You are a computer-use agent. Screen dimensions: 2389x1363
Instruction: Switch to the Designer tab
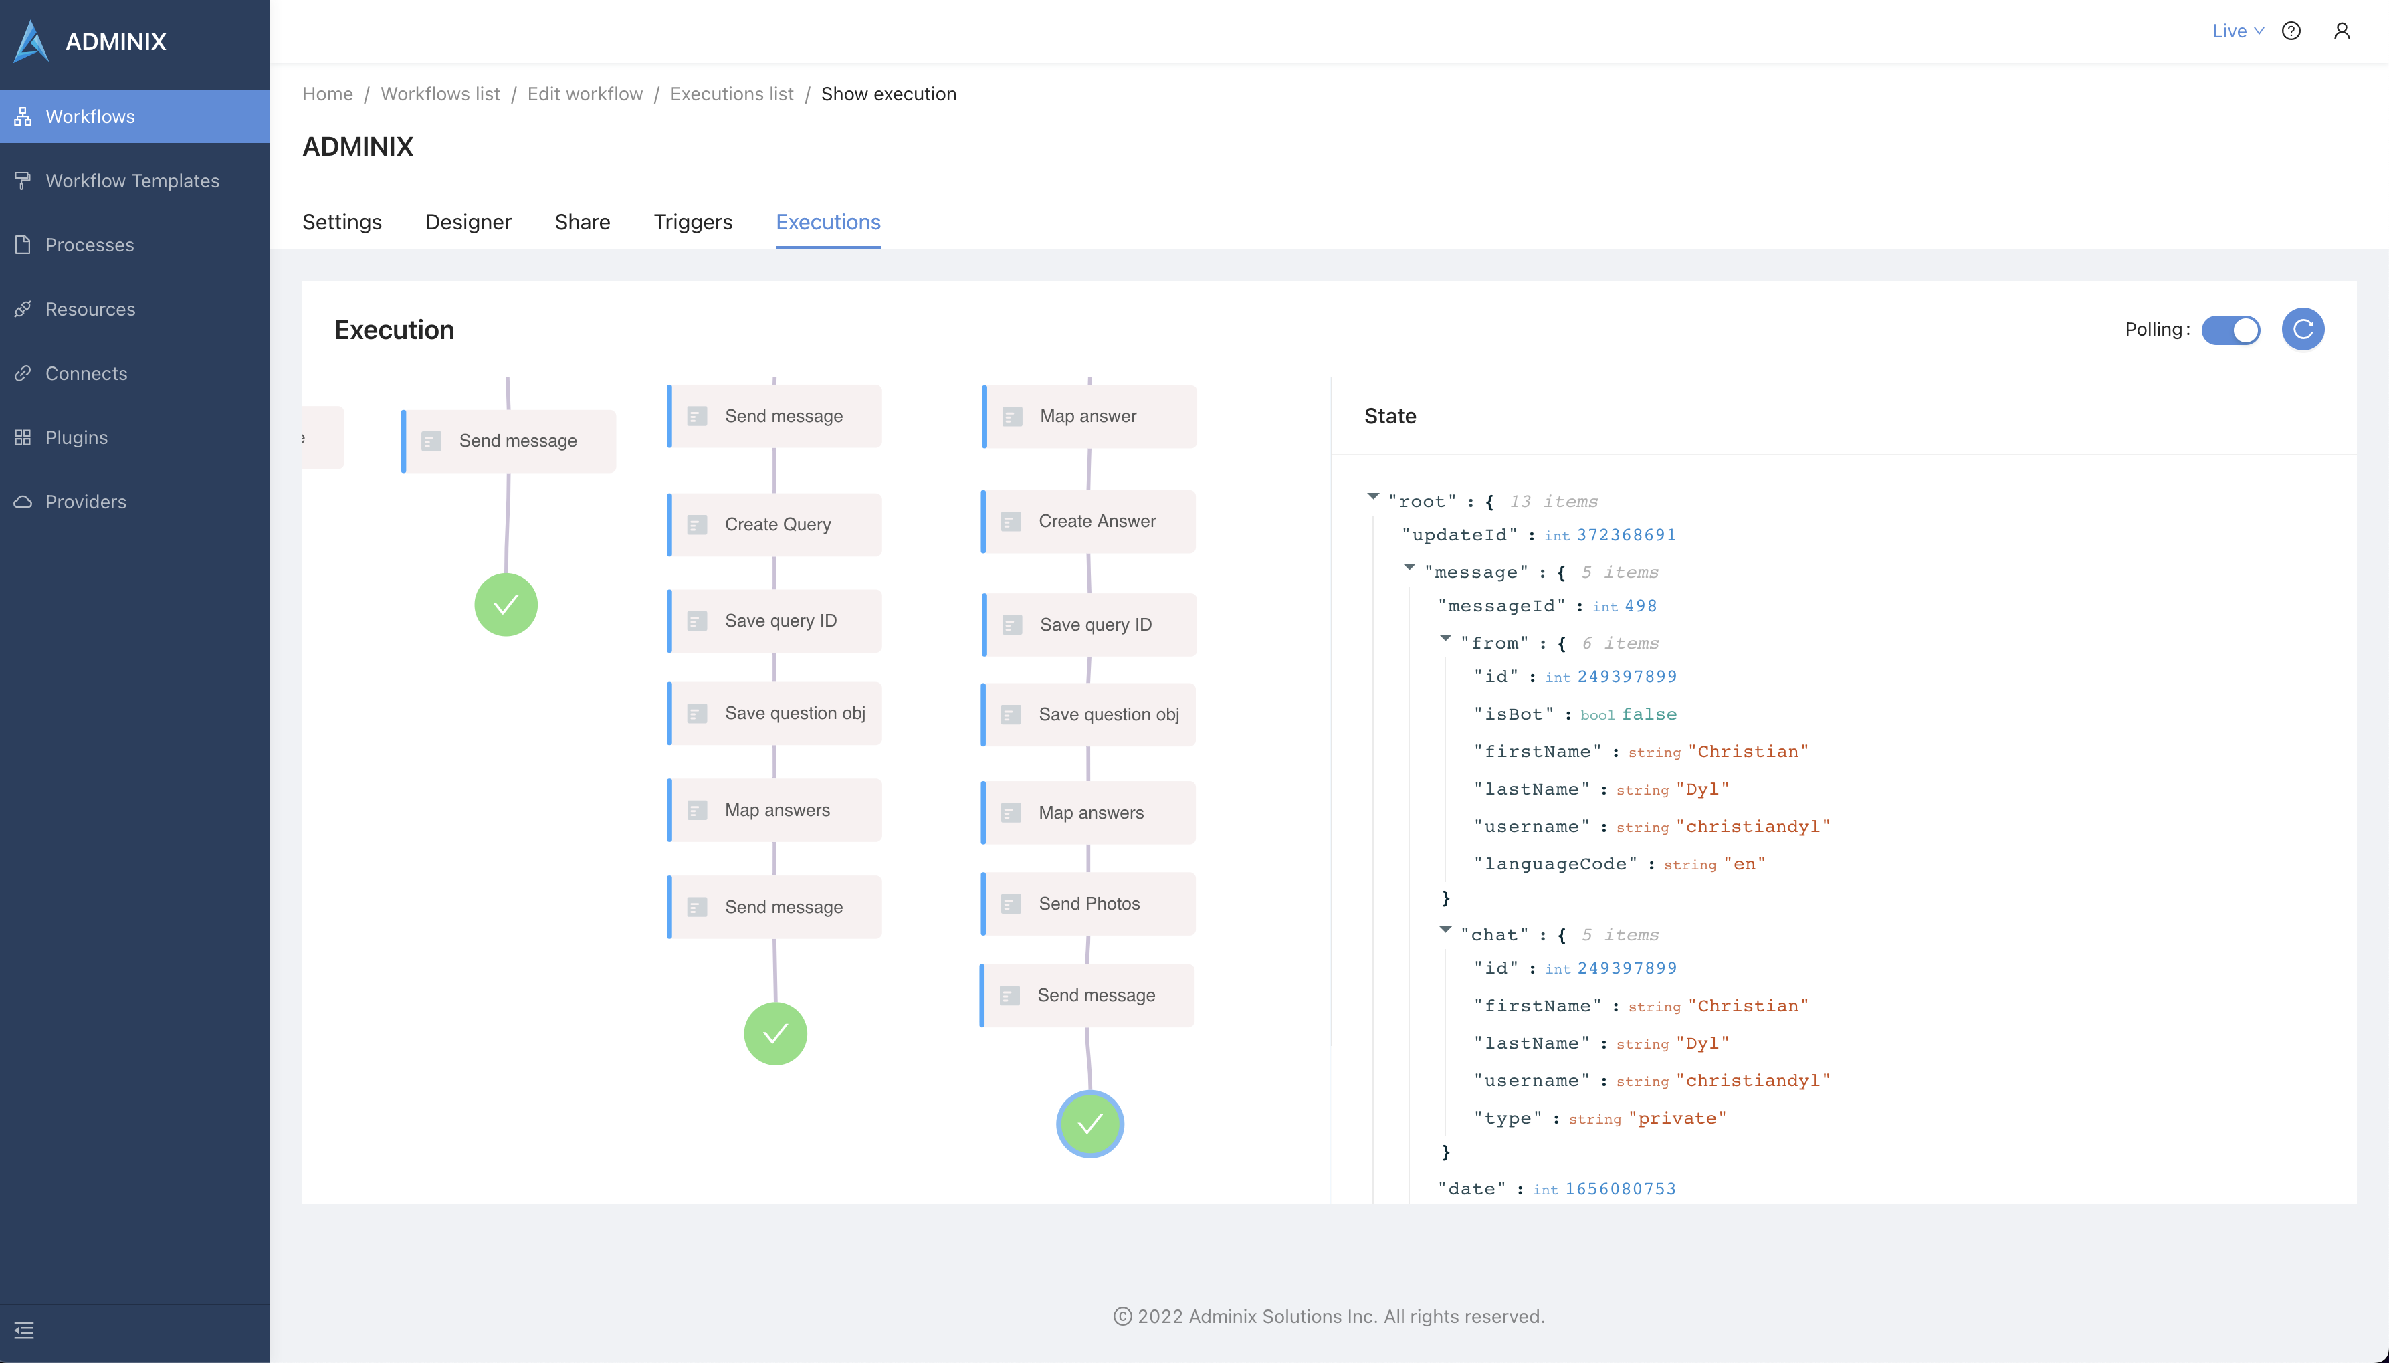pos(468,222)
